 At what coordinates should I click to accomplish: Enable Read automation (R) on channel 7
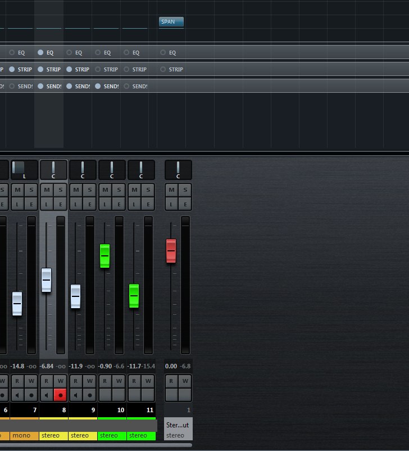tap(17, 381)
